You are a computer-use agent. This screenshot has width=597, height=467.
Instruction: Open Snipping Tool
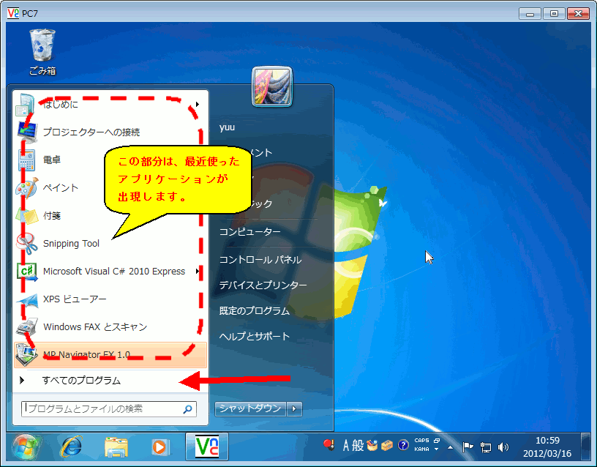72,243
